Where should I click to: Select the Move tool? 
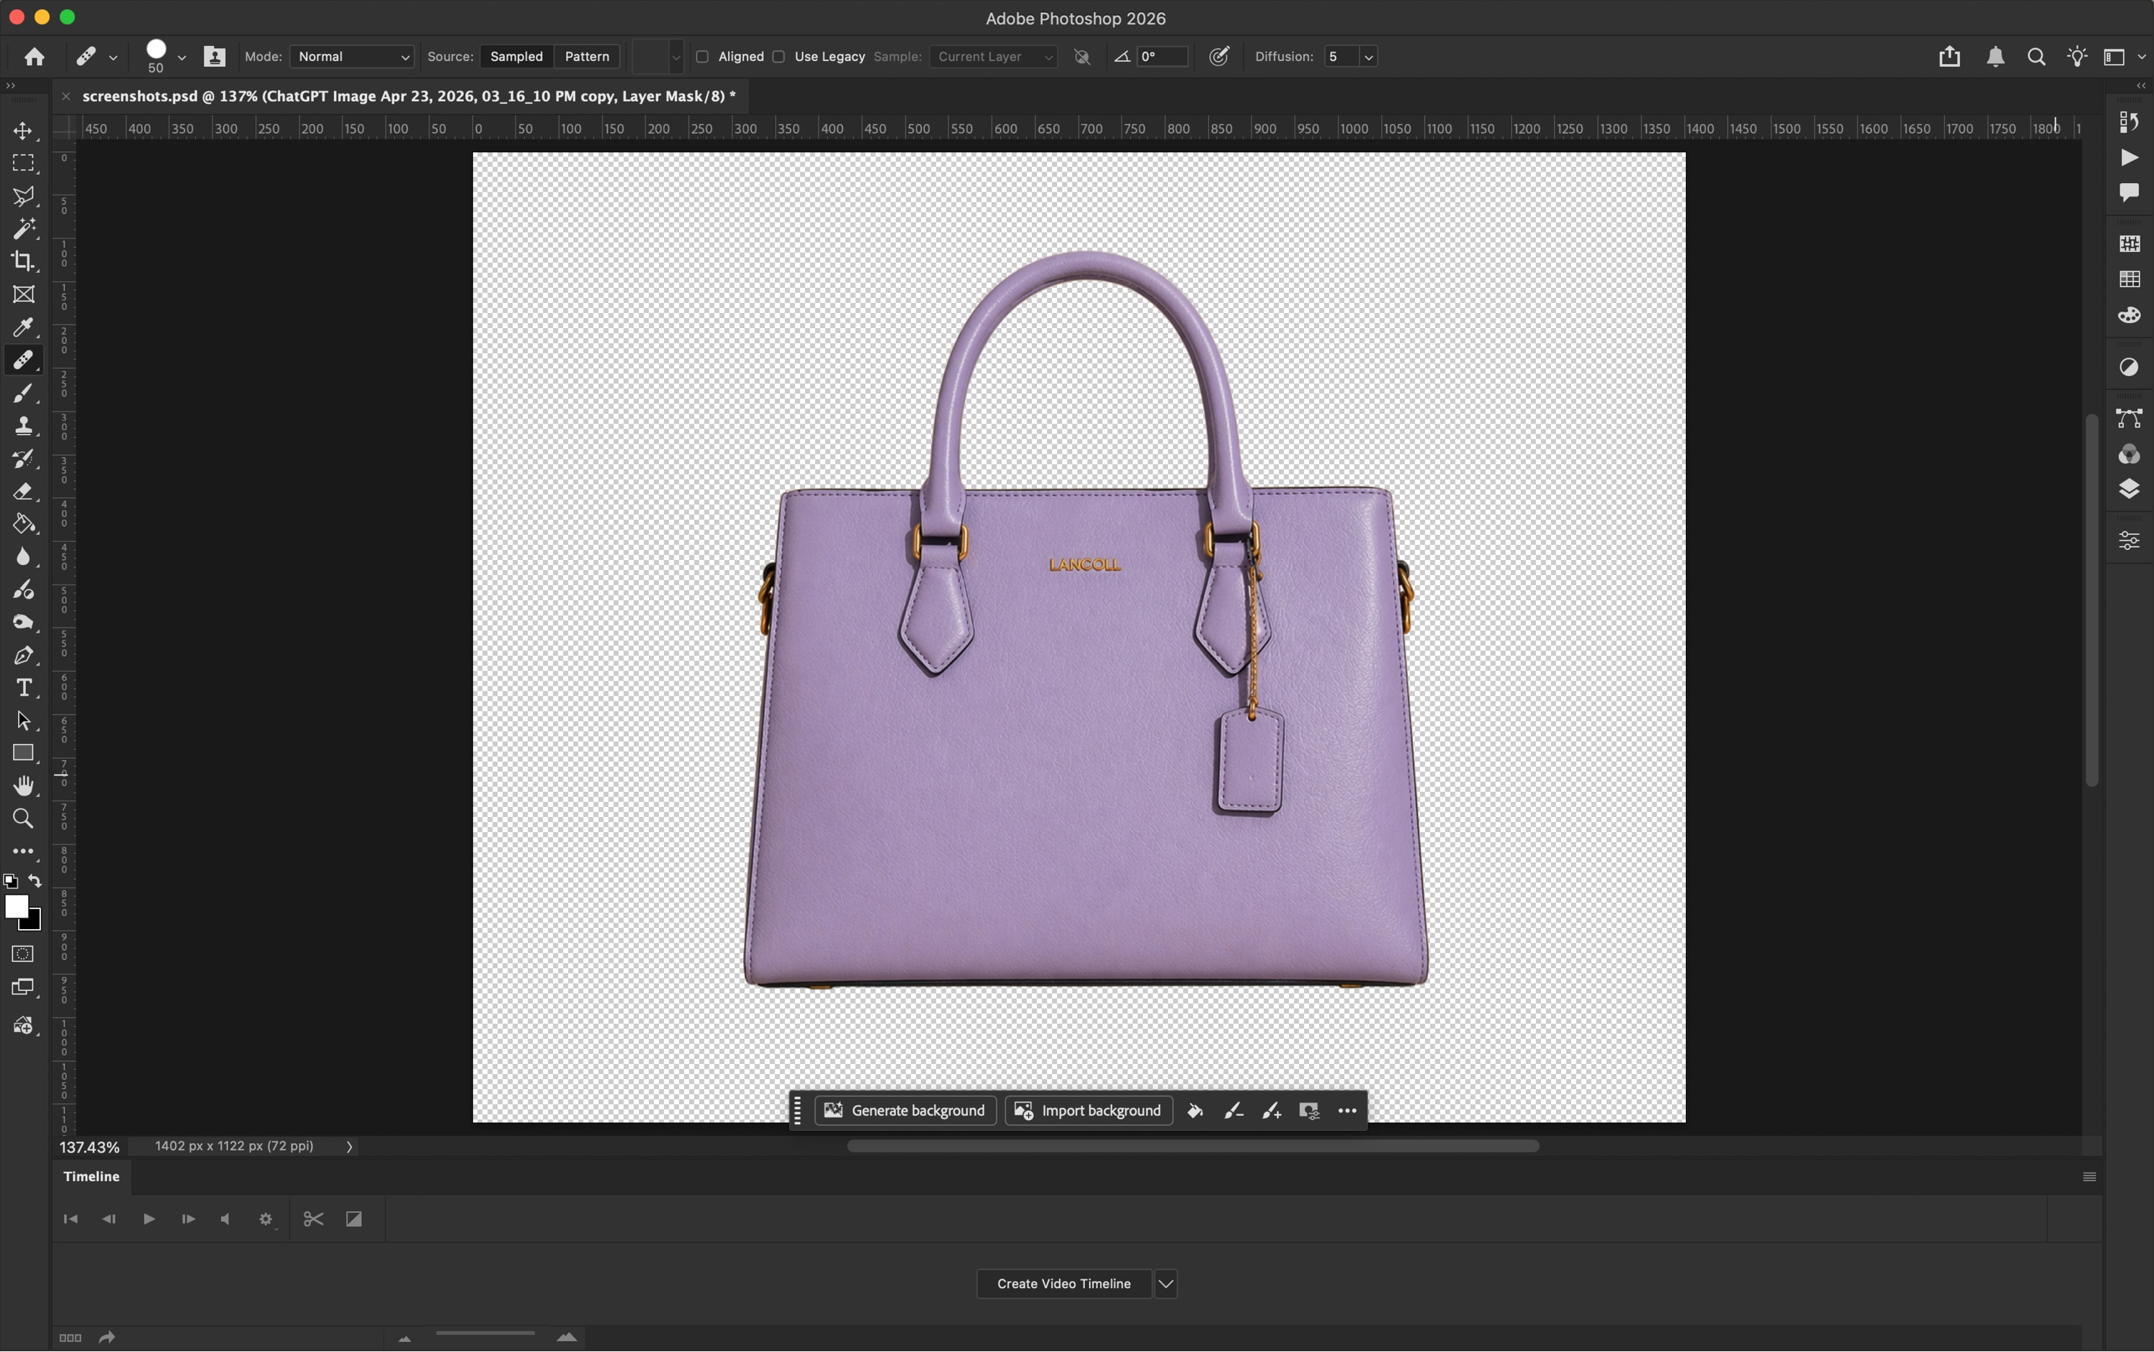(x=23, y=131)
